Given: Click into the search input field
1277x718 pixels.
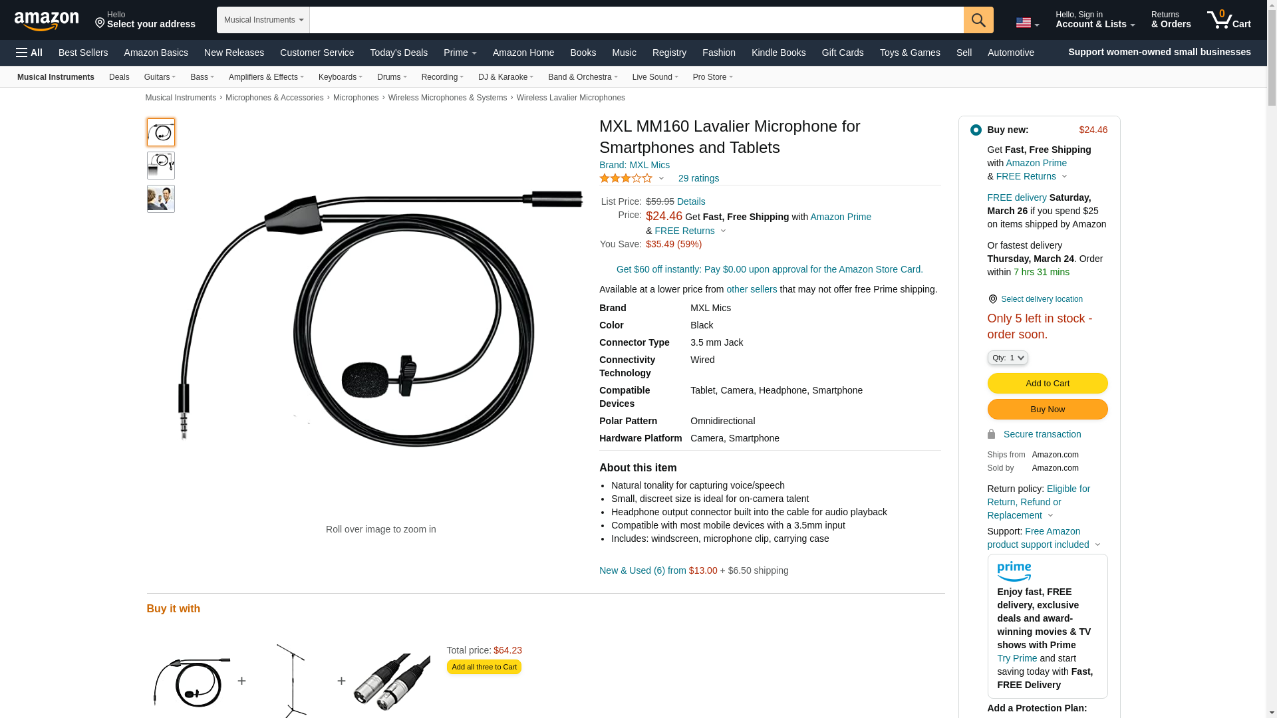Looking at the screenshot, I should (637, 20).
